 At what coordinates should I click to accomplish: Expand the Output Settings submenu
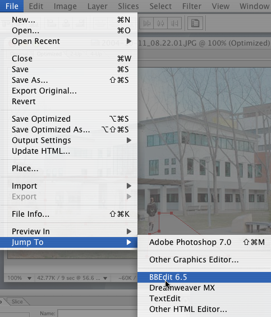click(68, 140)
